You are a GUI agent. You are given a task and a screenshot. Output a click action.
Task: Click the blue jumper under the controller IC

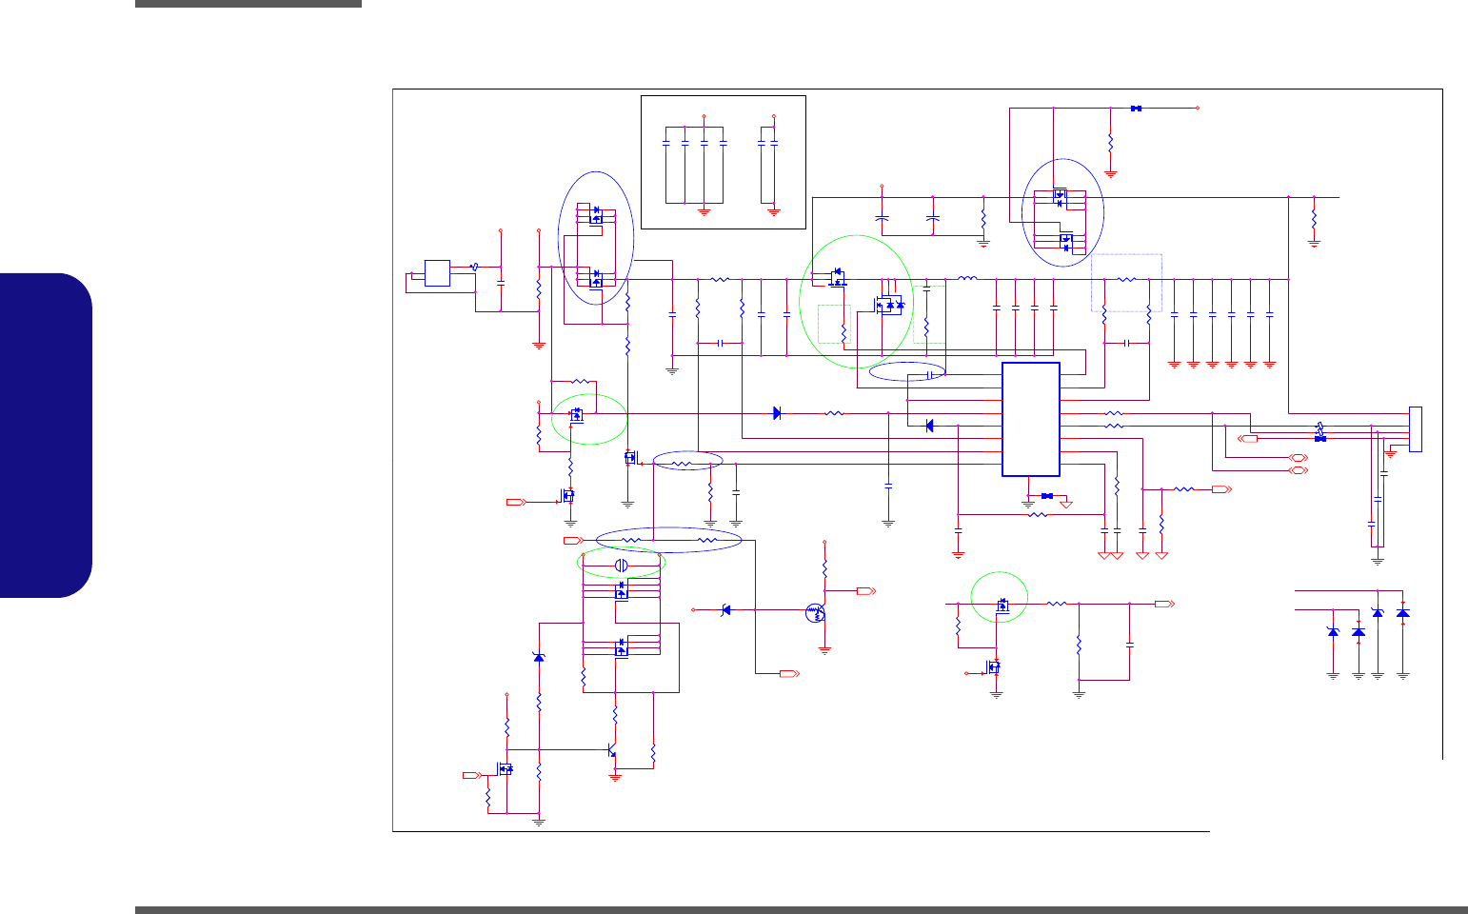tap(1046, 496)
